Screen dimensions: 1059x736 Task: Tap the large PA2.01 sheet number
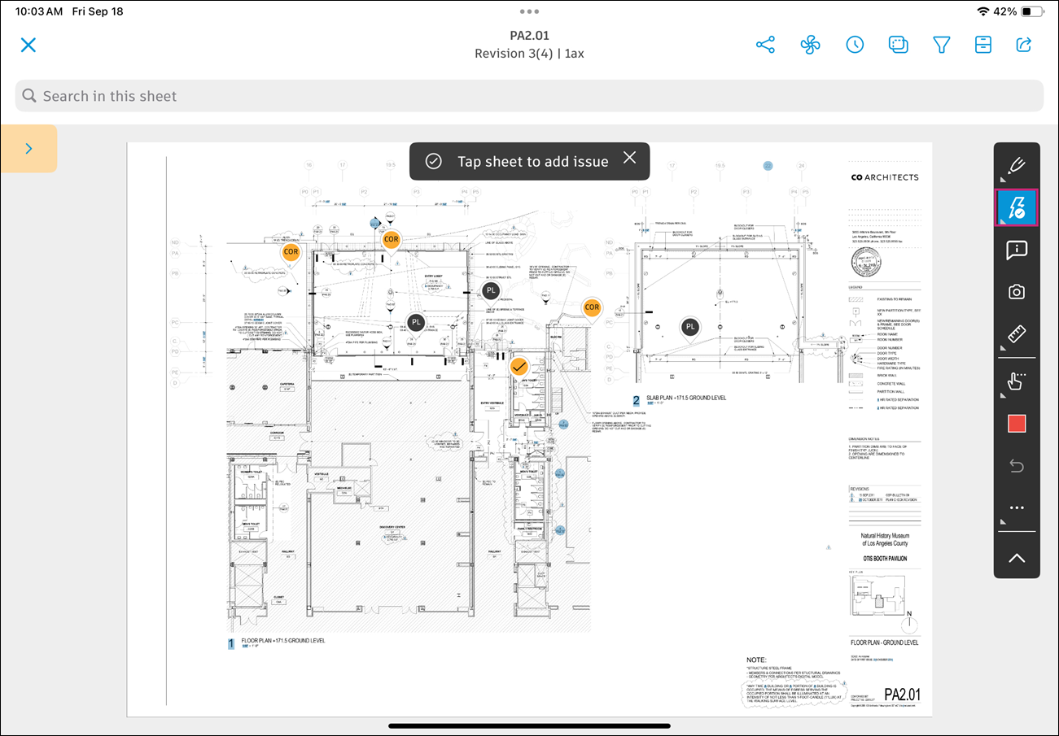pos(903,695)
